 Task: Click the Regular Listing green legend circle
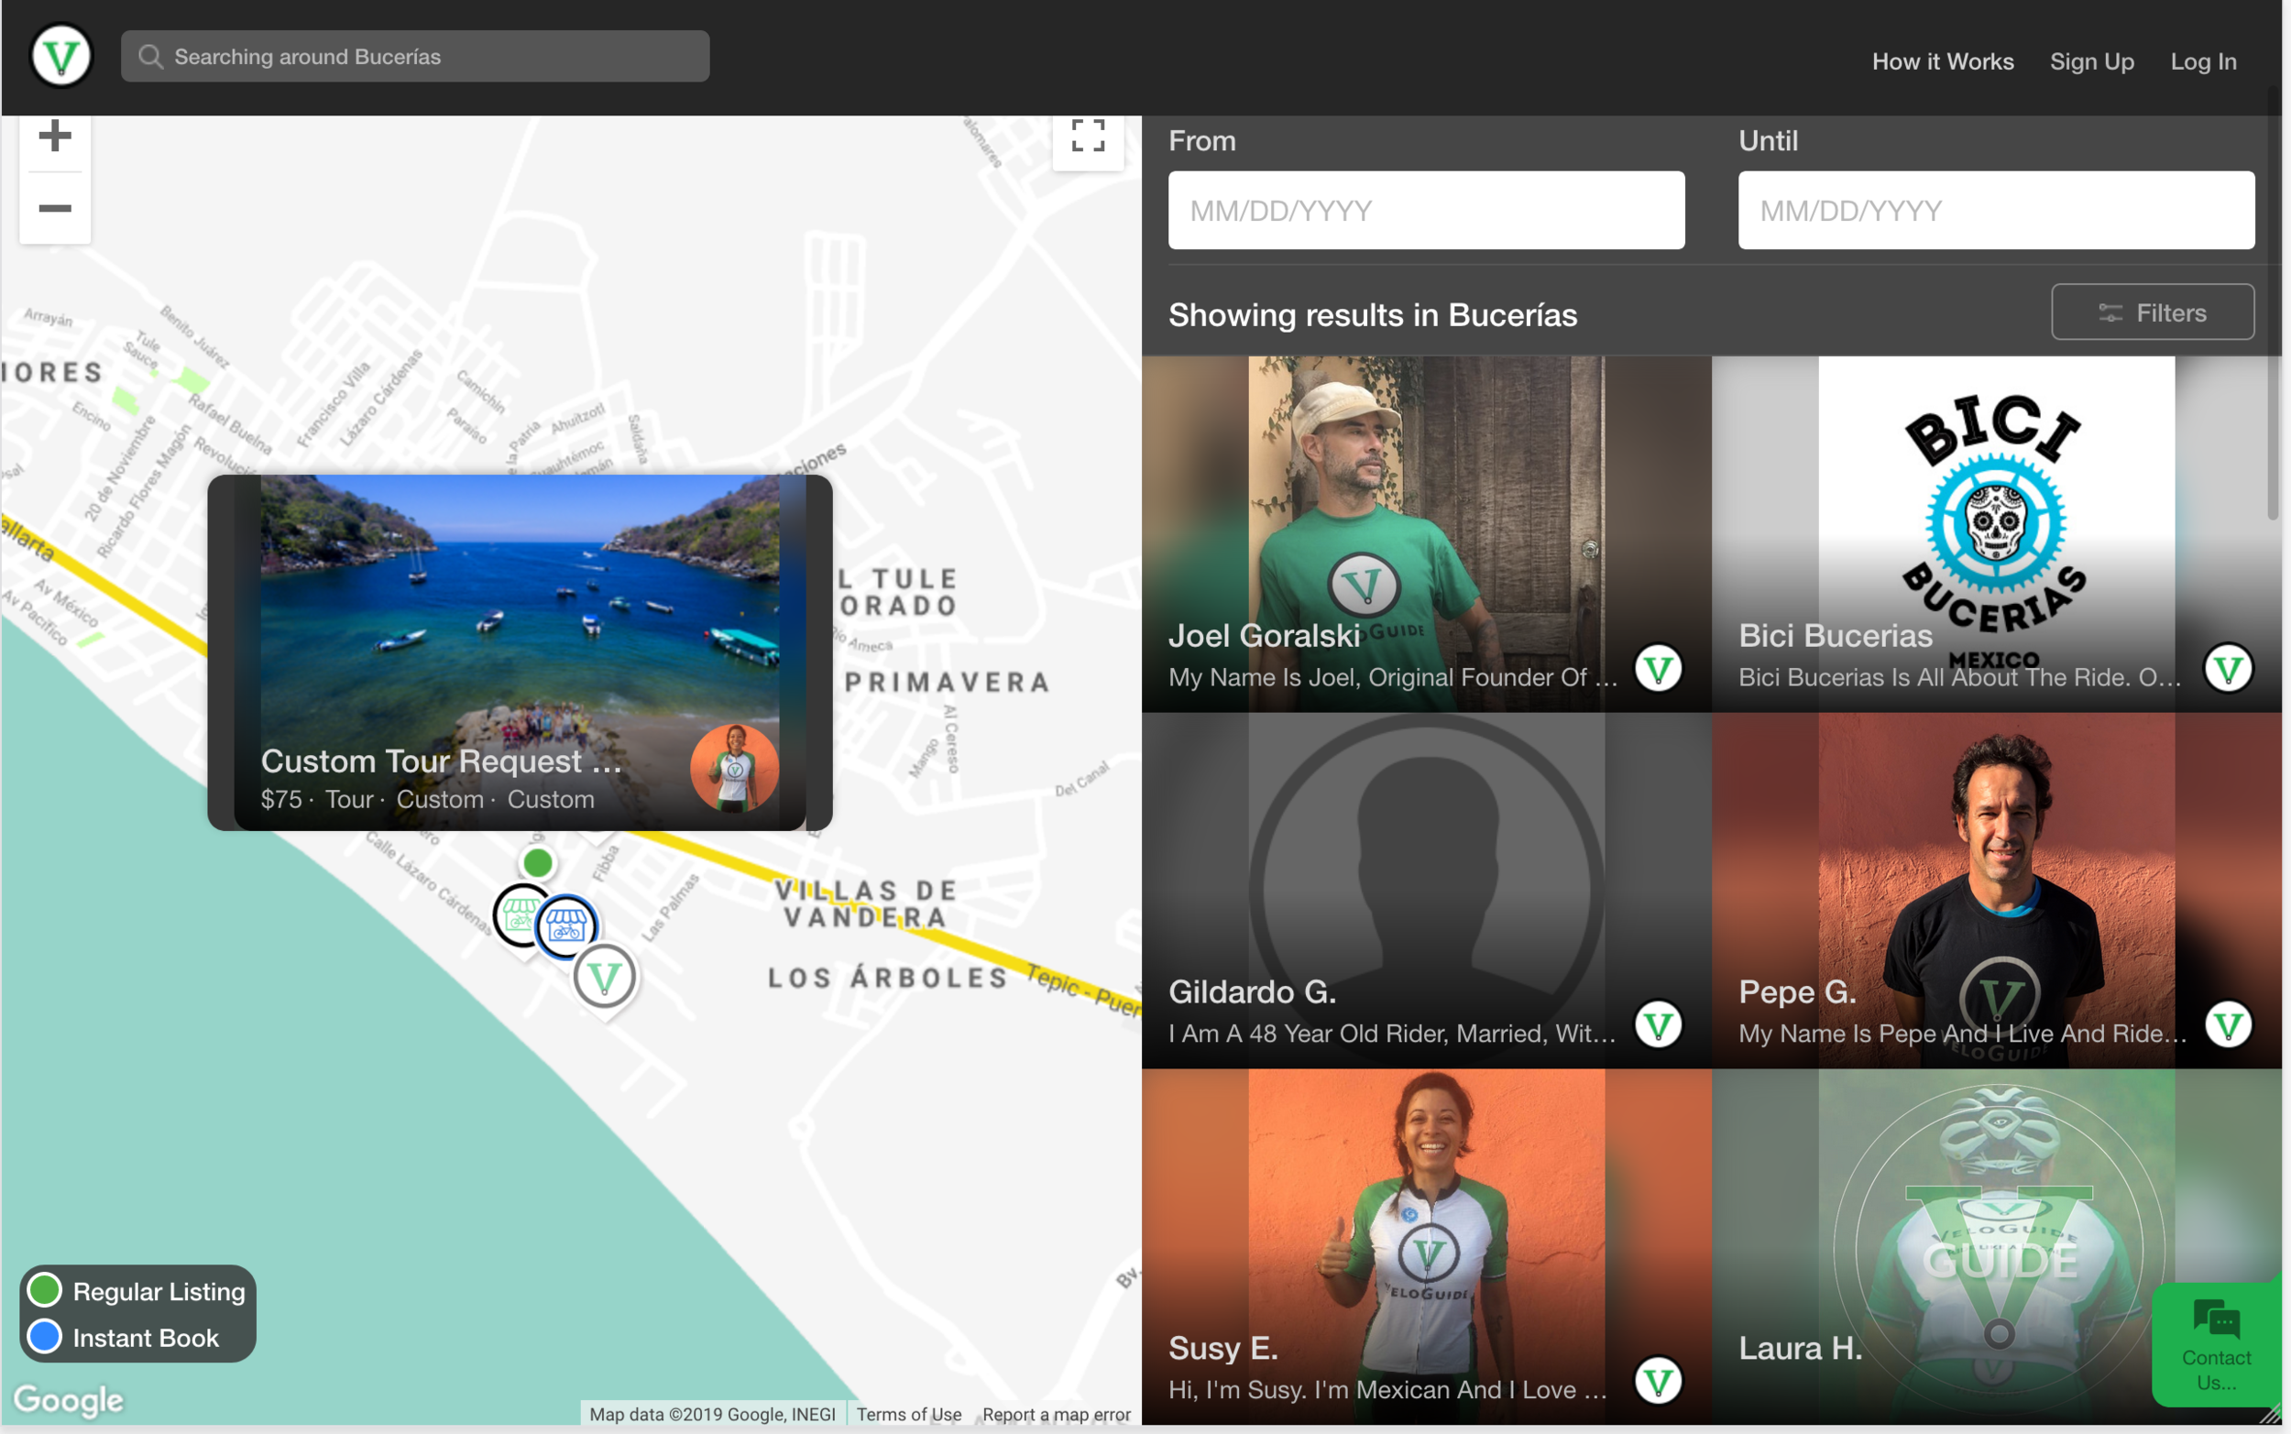(x=45, y=1290)
